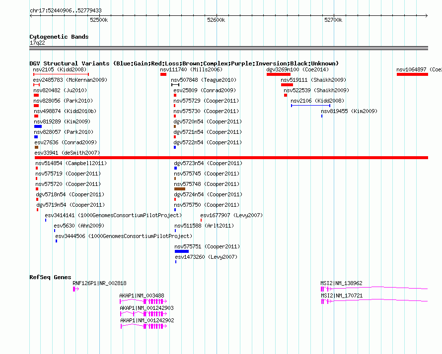Click AKAP1|NM_001242902 gene label
This screenshot has height=354, width=442.
(x=147, y=320)
